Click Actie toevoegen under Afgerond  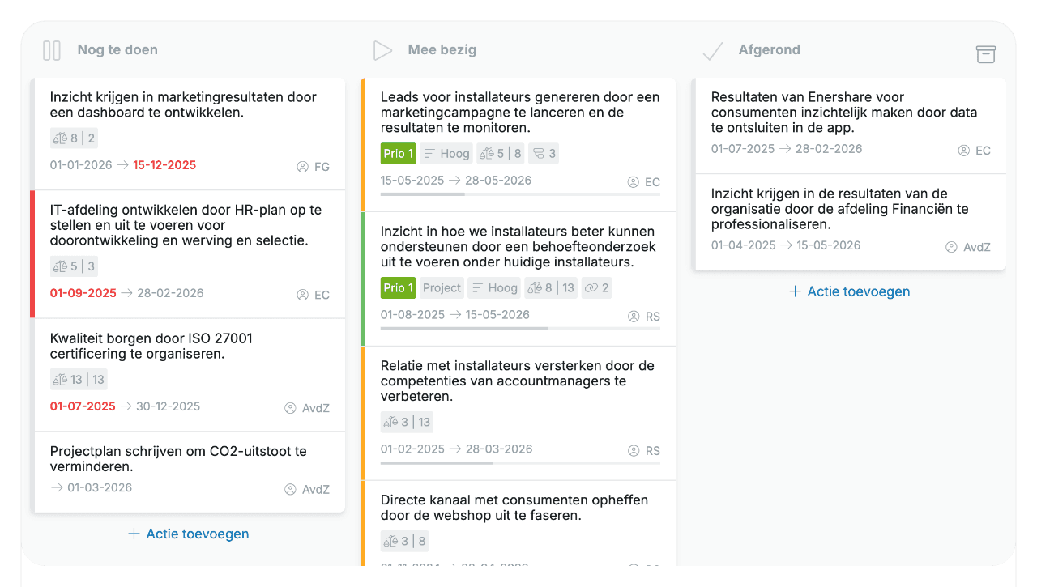tap(849, 292)
